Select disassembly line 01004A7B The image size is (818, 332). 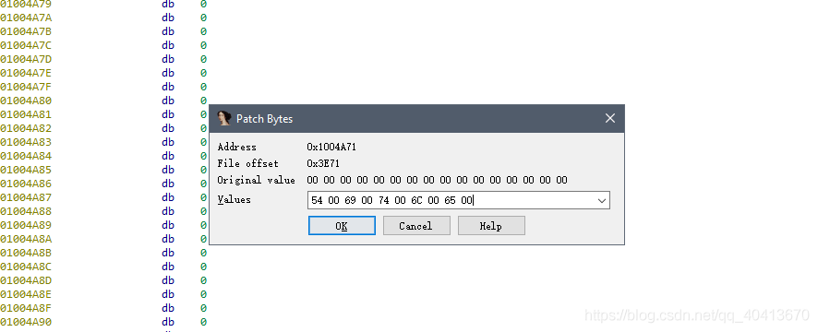[103, 31]
